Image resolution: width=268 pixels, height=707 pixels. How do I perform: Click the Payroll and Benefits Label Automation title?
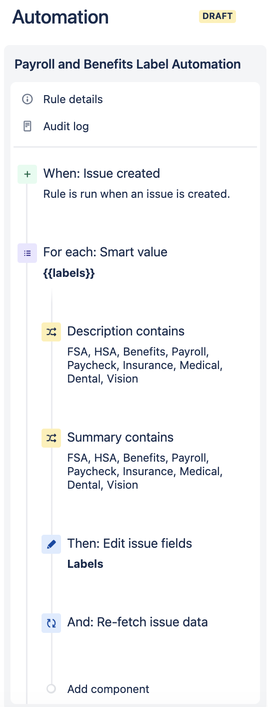(127, 64)
